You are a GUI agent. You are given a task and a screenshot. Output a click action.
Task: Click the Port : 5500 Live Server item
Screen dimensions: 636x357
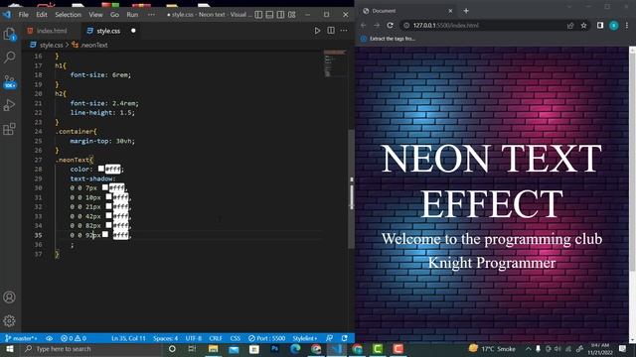click(267, 338)
